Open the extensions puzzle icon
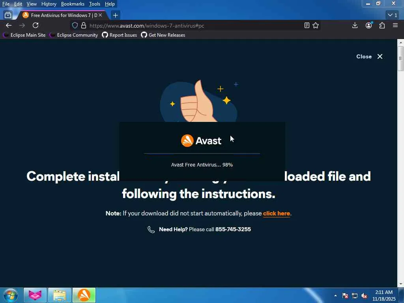The height and width of the screenshot is (303, 404). coord(382,25)
